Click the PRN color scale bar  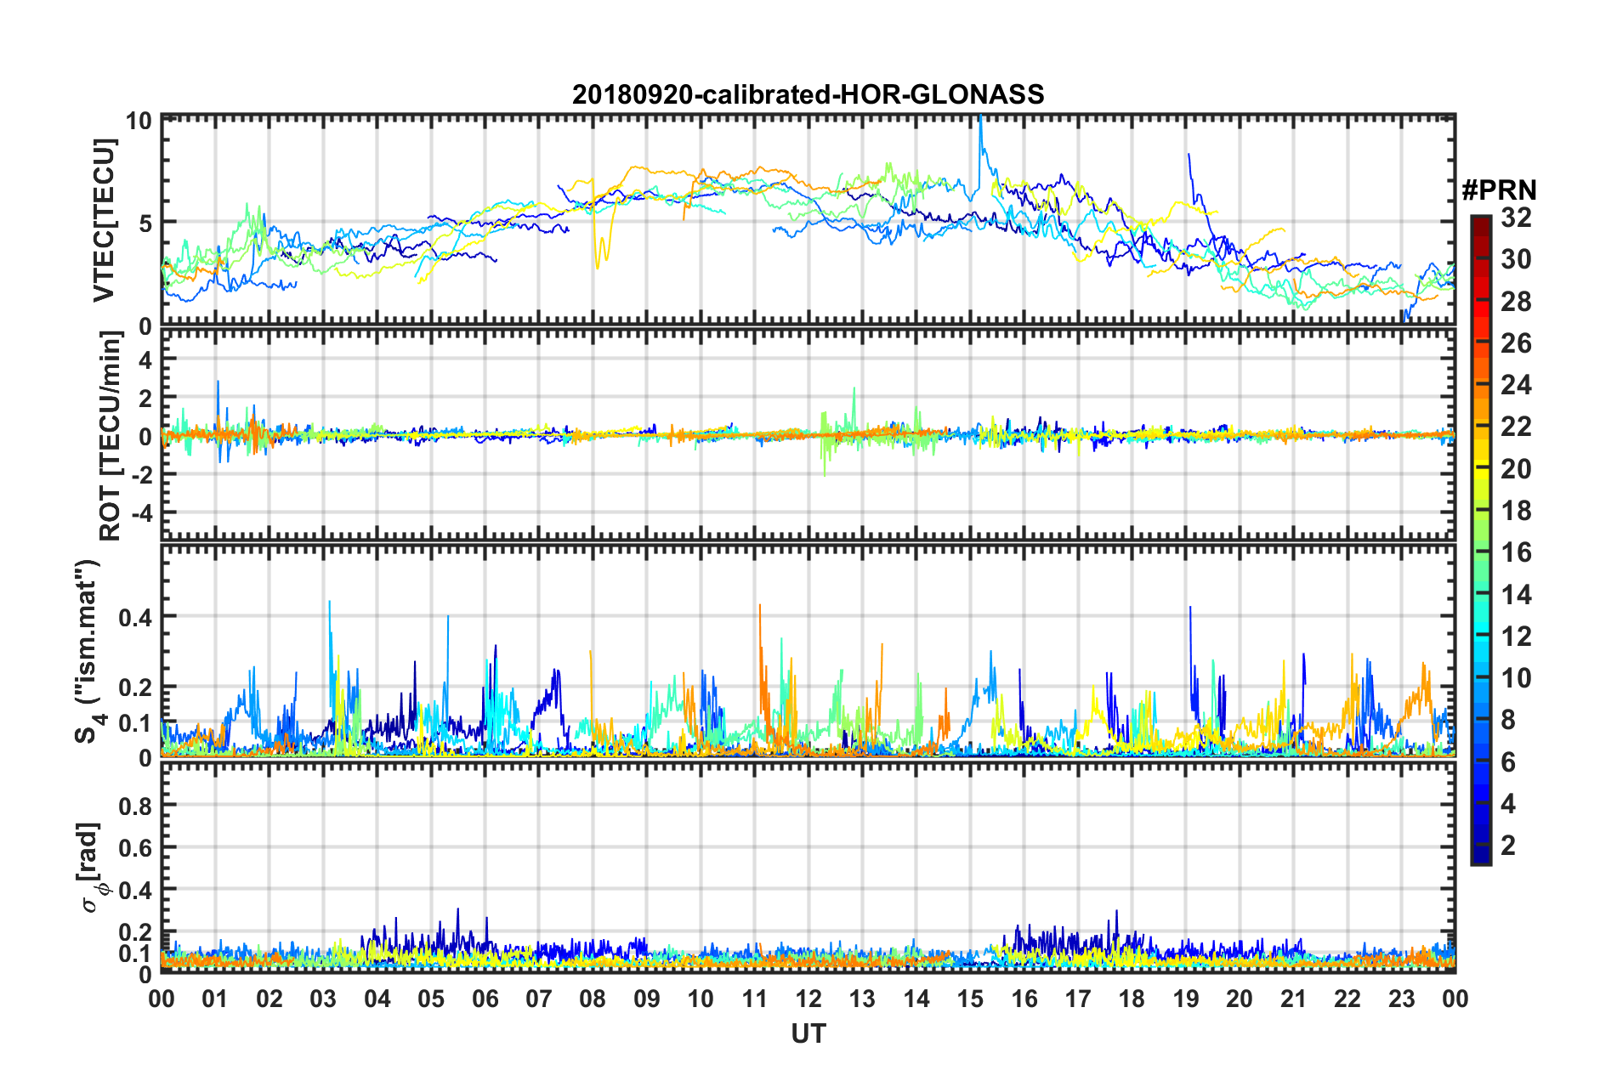click(1481, 540)
